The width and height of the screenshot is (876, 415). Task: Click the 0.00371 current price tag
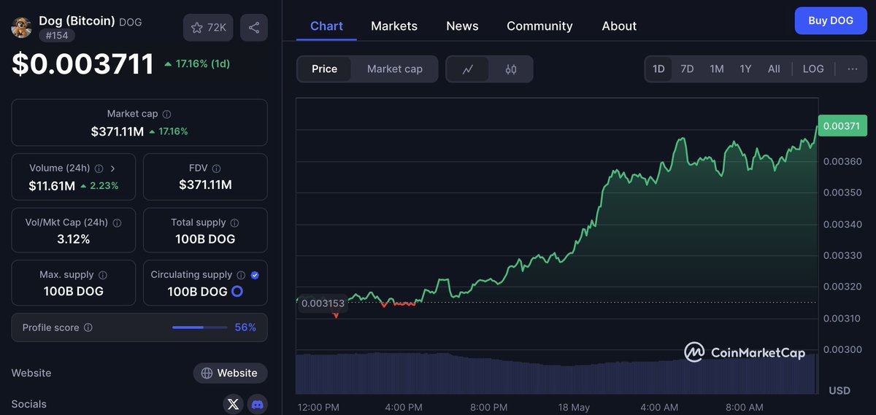tap(843, 126)
